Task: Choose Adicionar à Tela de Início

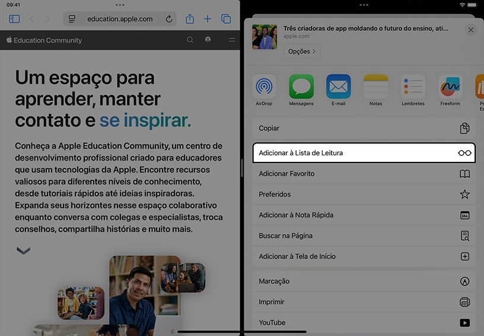Action: 364,256
